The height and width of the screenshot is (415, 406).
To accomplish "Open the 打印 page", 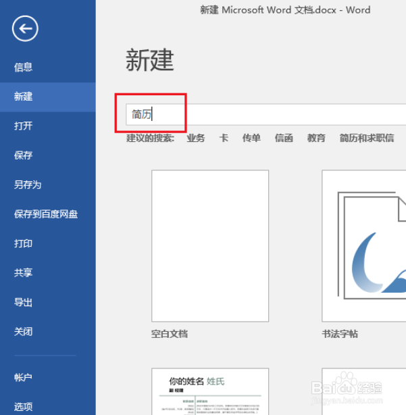I will 23,243.
